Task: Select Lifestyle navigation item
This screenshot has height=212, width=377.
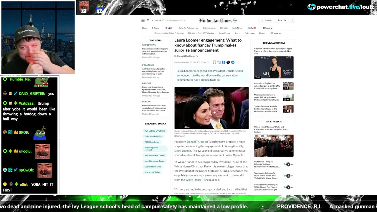Action: tap(224, 28)
